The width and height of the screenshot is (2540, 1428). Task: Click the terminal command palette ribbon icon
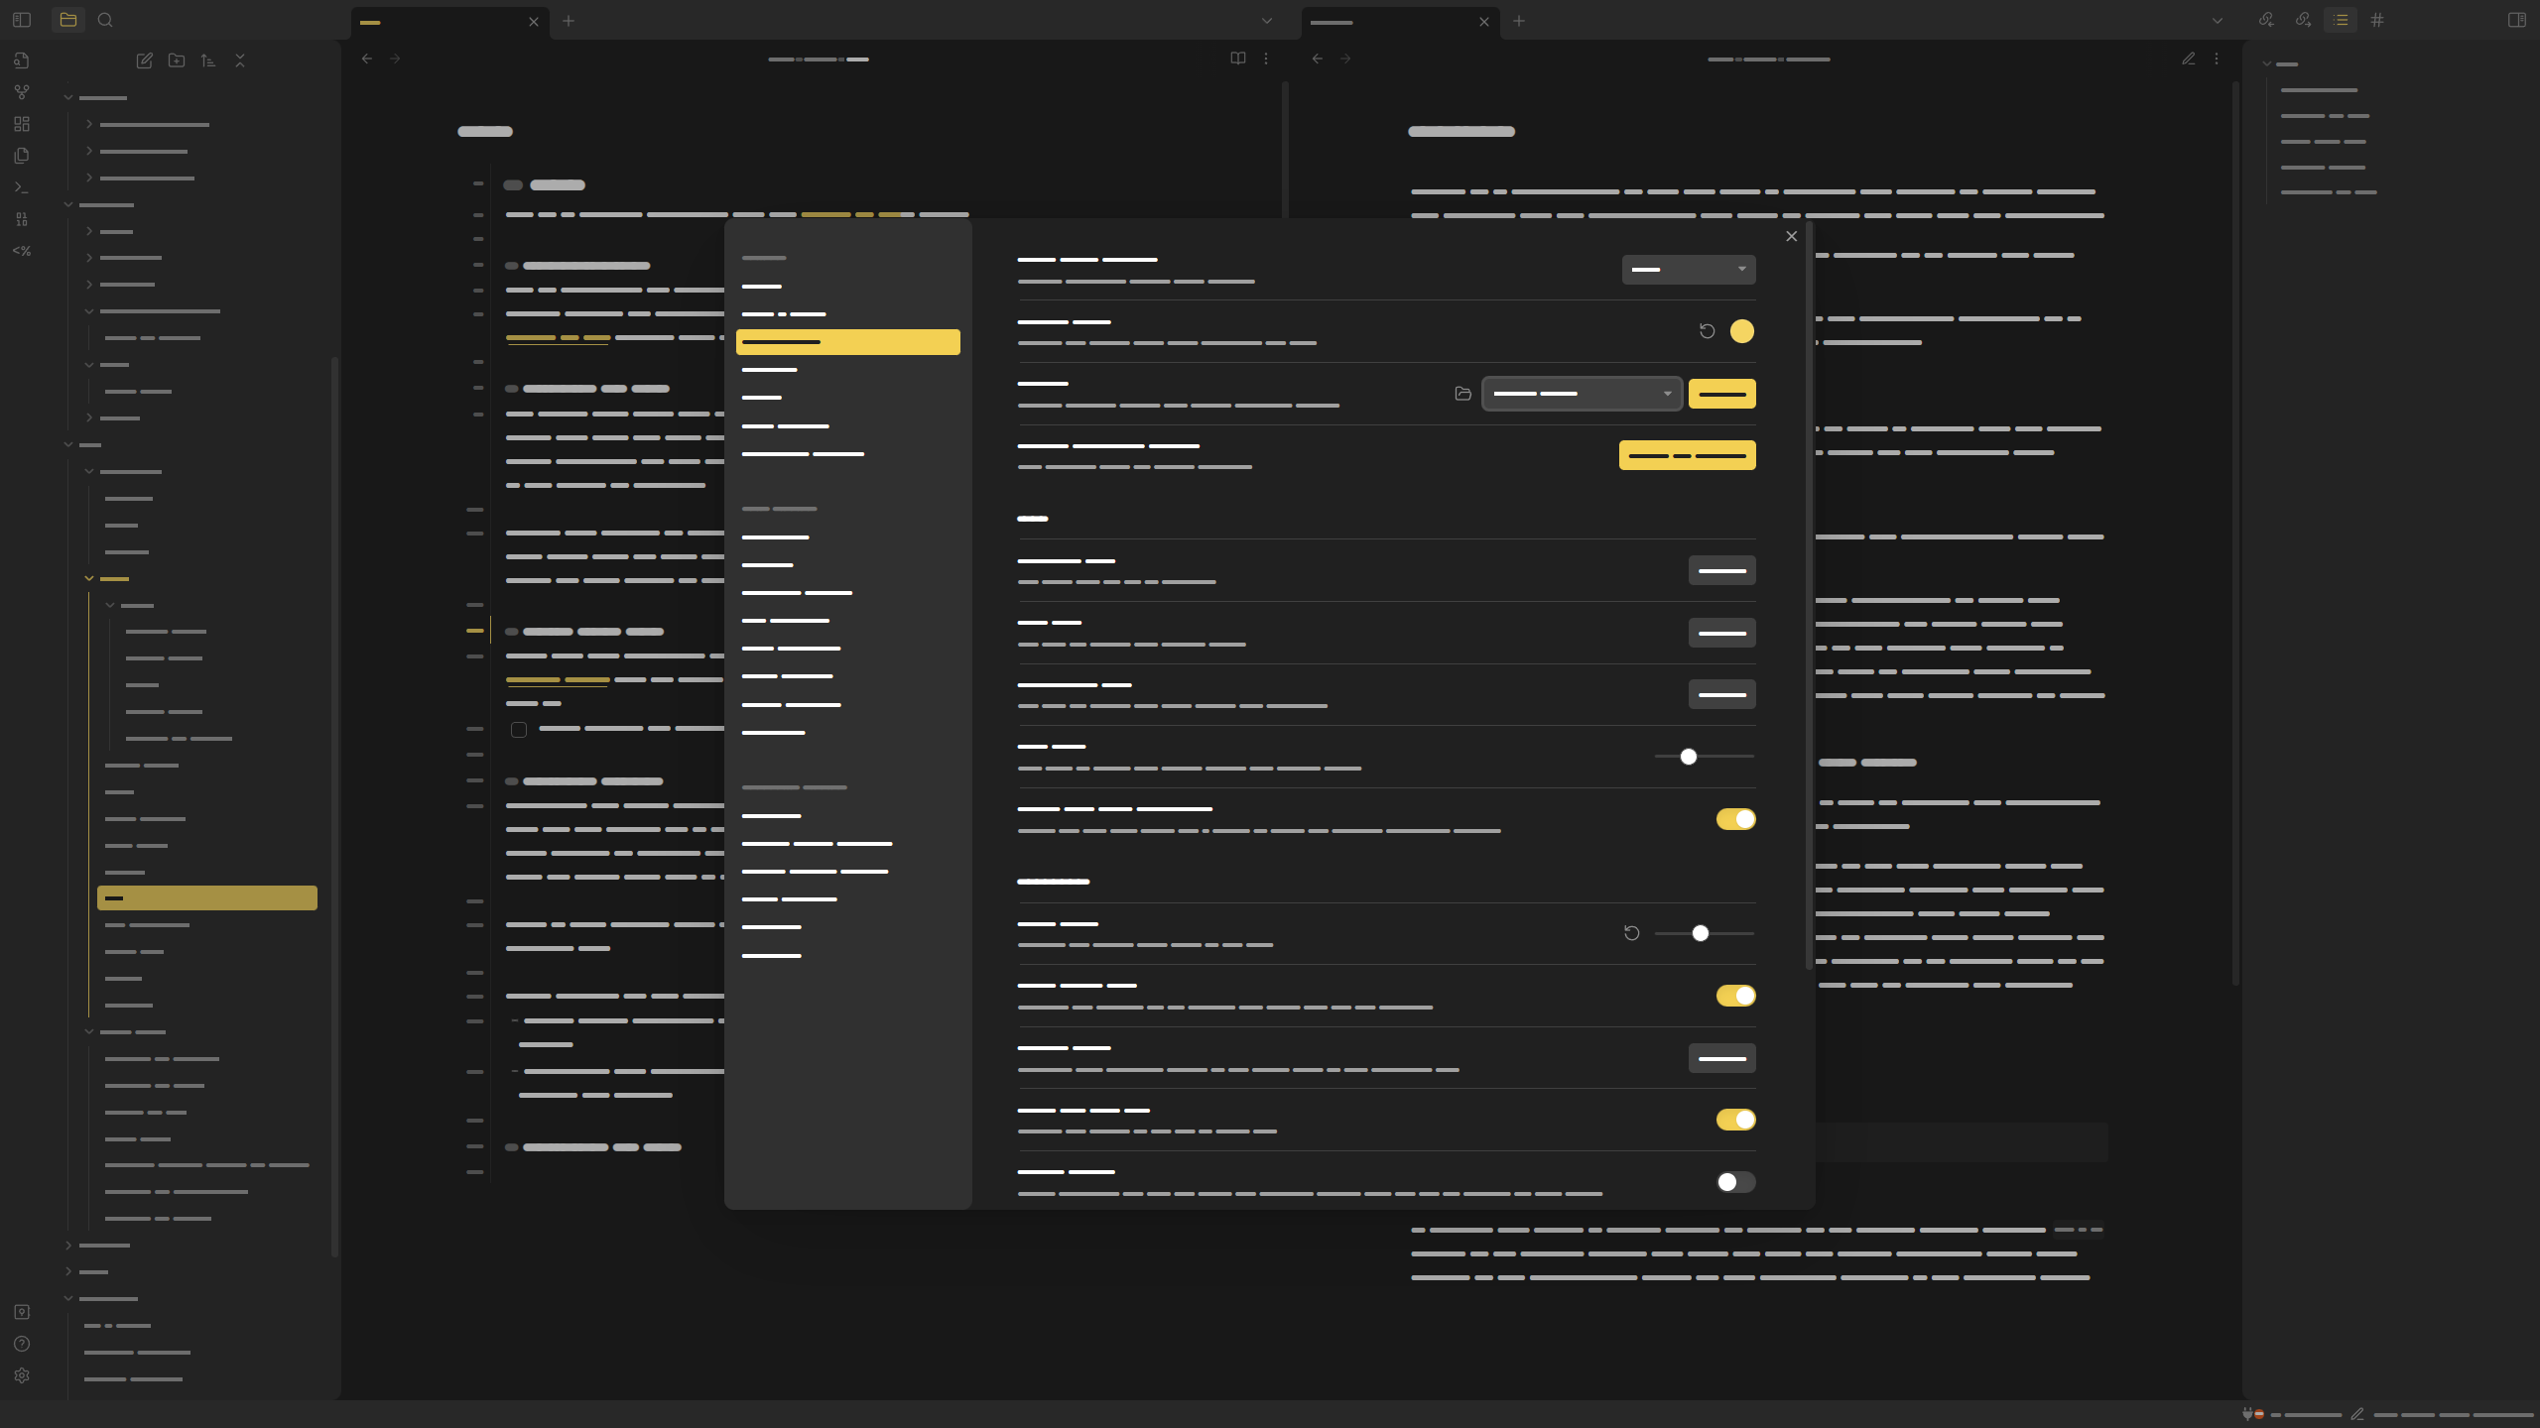(22, 187)
